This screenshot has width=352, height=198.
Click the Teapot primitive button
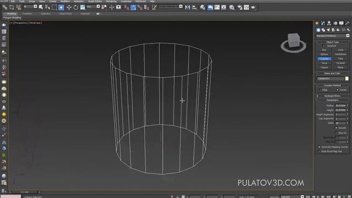[x=324, y=67]
